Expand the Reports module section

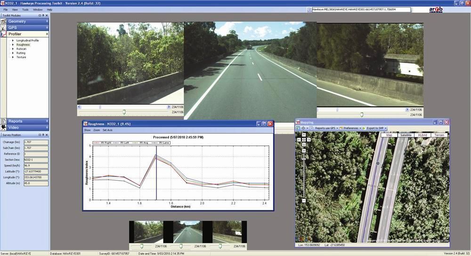point(47,121)
